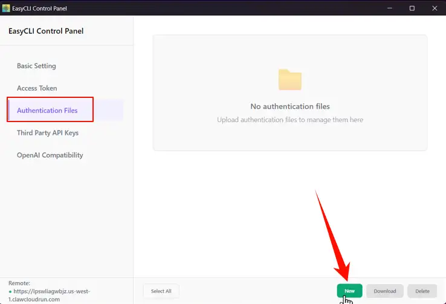The image size is (446, 304).
Task: Minimize the EasyCLI window
Action: click(x=390, y=8)
